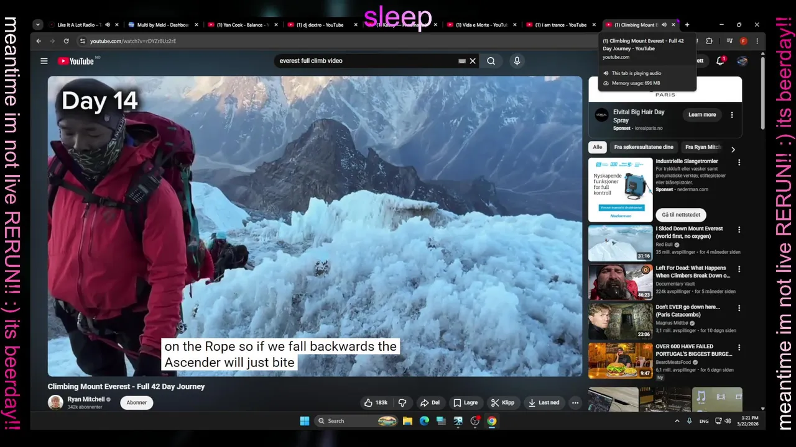
Task: Open the YouTube guide hamburger menu
Action: pos(44,61)
